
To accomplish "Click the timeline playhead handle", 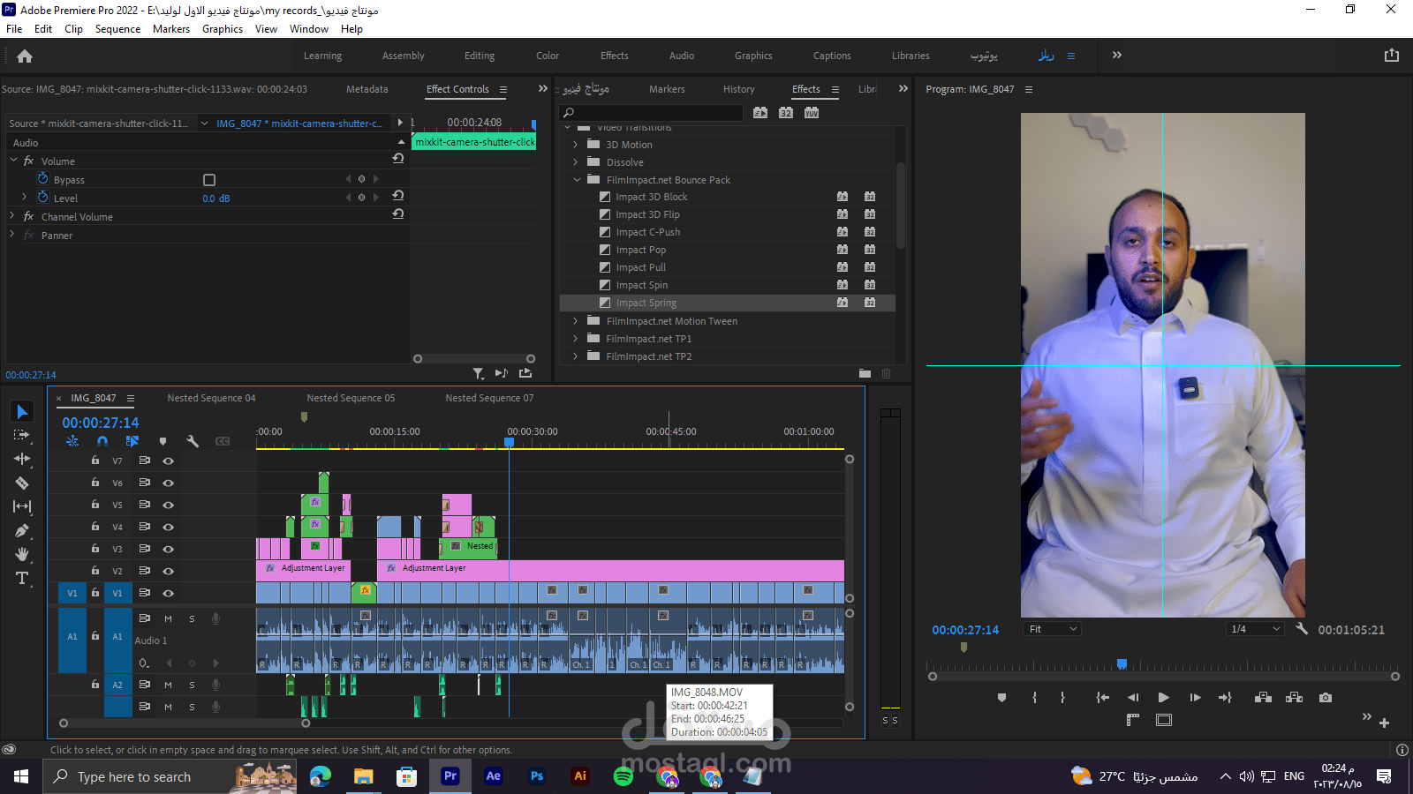I will [510, 442].
